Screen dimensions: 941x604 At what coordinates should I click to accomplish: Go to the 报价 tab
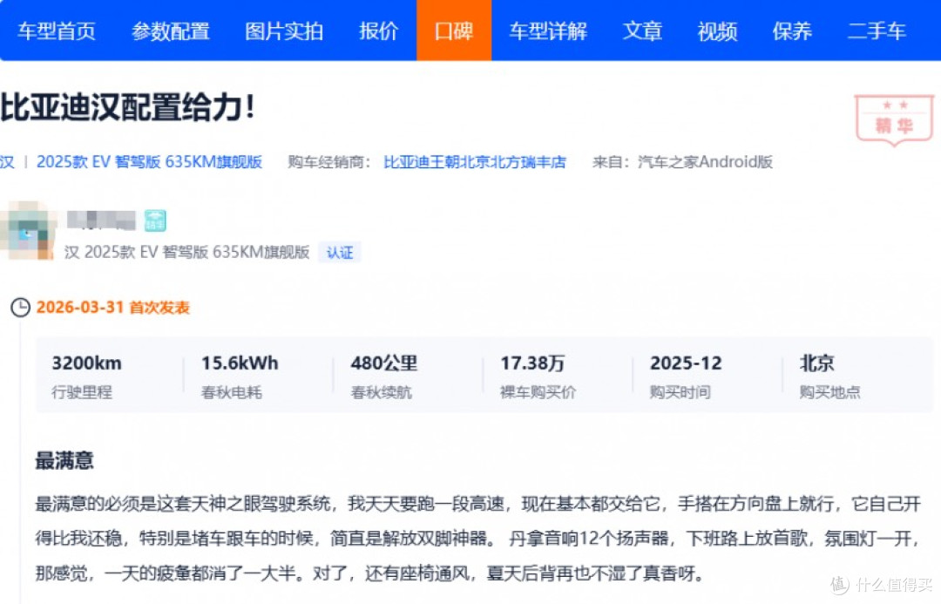(379, 31)
